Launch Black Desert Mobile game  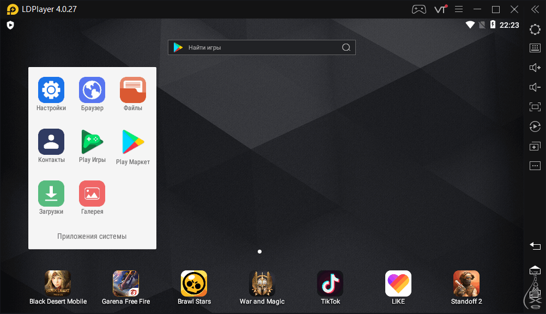coord(58,283)
